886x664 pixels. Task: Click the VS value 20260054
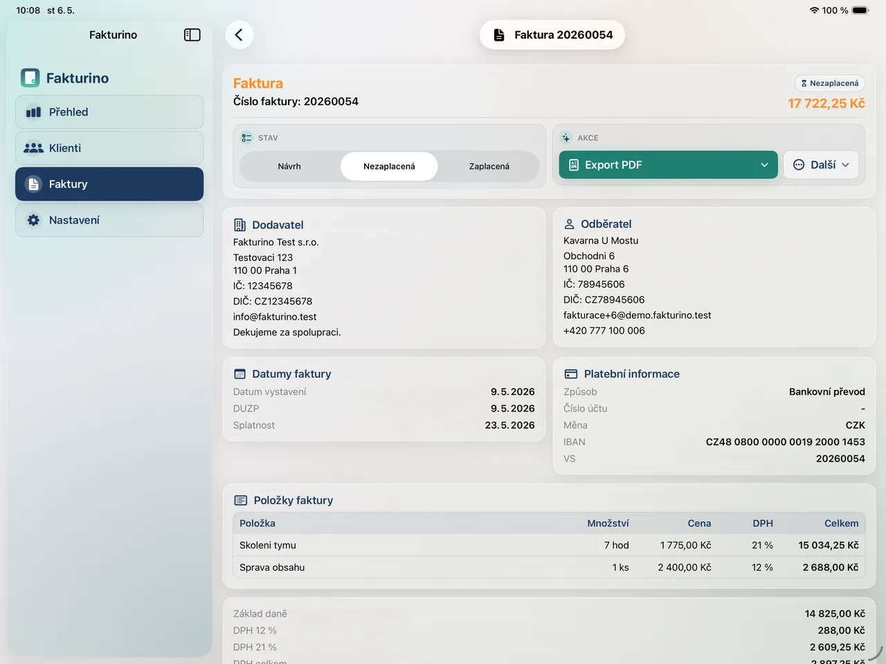pos(840,459)
